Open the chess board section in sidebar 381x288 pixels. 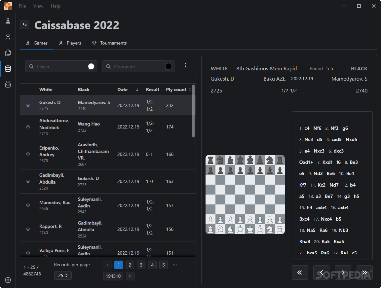coord(8,21)
